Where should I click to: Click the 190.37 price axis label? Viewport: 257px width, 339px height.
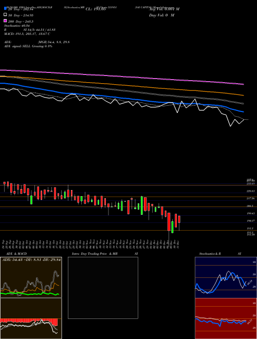point(250,221)
